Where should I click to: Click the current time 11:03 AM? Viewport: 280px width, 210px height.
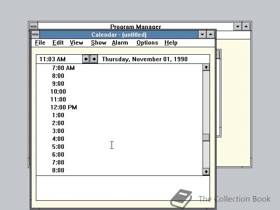tap(52, 59)
